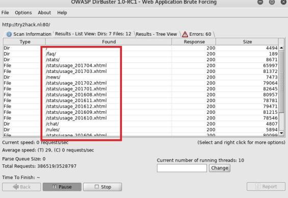Screen dimensions: 288x198
Task: Click the Errors warning triangle icon
Action: (185, 34)
